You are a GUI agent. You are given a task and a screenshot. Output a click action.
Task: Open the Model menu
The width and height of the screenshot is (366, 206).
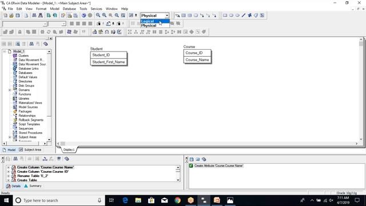pos(55,9)
